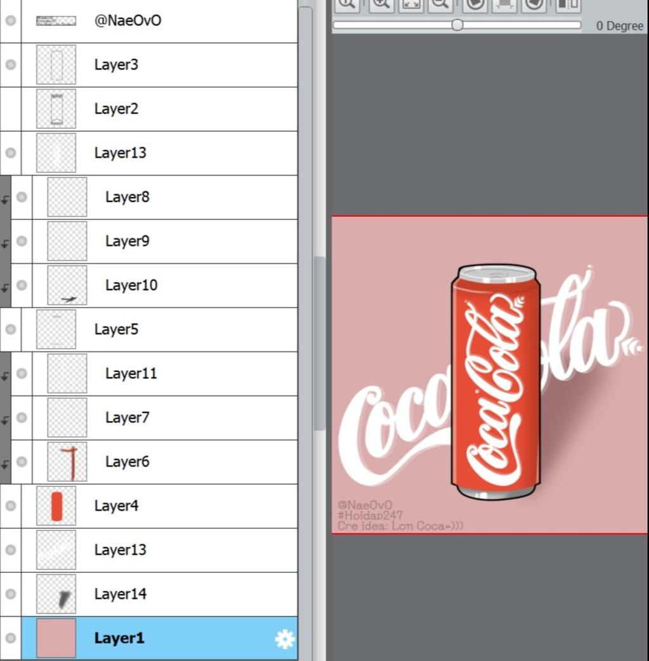This screenshot has width=649, height=661.
Task: Select the "Layer11" name text
Action: [x=131, y=373]
